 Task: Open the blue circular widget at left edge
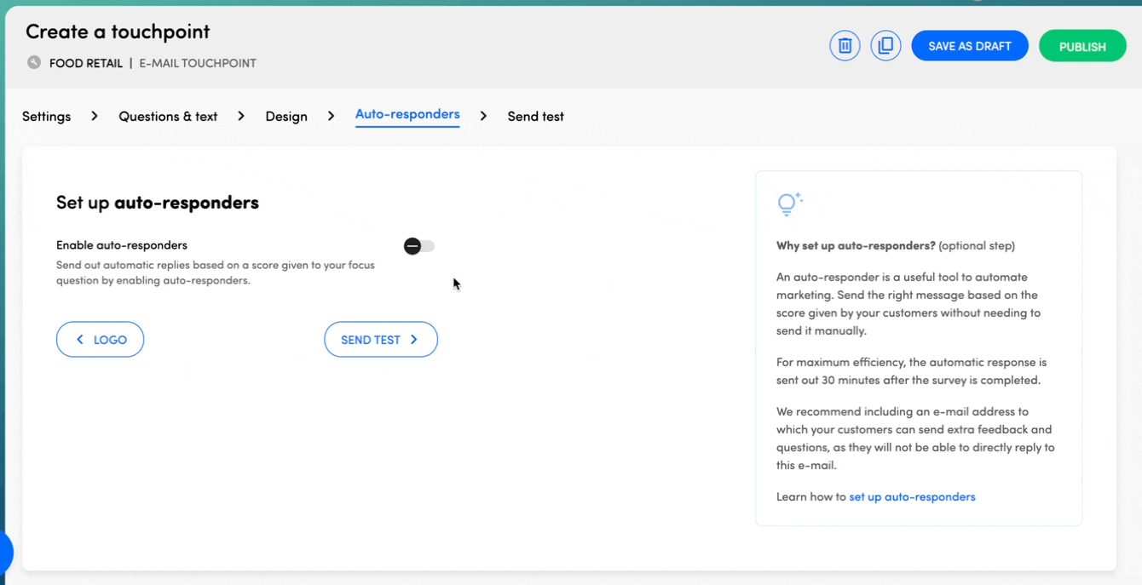[x=5, y=552]
